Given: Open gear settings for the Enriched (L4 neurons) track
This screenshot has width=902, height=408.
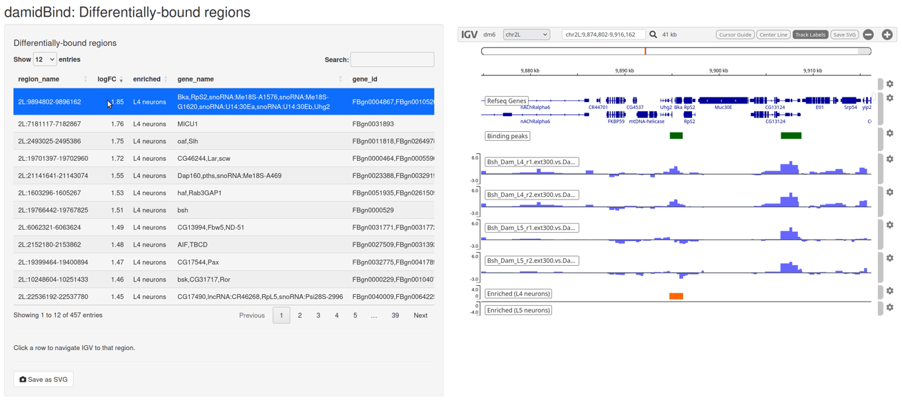Looking at the screenshot, I should (x=890, y=291).
